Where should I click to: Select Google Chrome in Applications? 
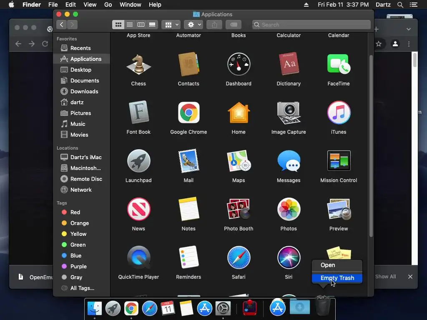pyautogui.click(x=188, y=112)
